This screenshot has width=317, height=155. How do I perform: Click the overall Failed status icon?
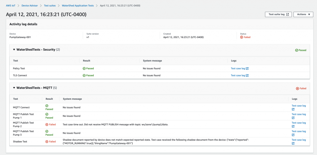tap(241, 37)
